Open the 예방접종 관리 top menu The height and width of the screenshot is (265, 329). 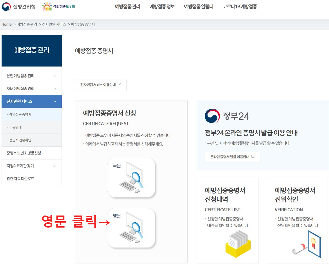(128, 7)
